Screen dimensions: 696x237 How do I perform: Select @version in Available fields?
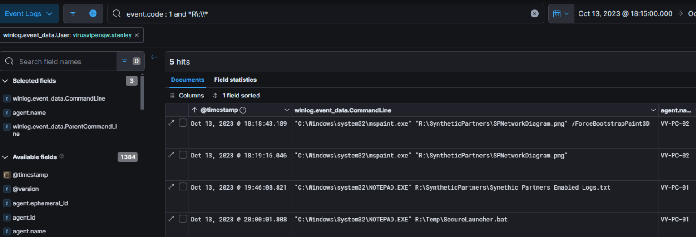coord(26,189)
